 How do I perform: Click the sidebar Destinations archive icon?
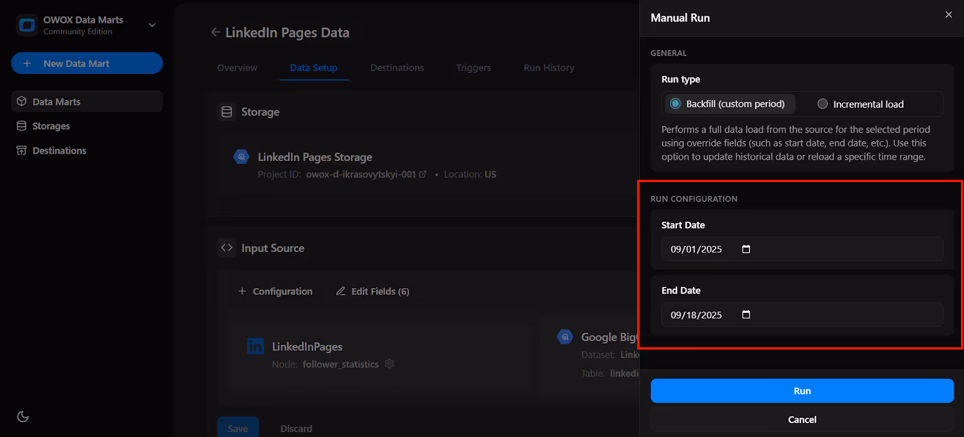pyautogui.click(x=22, y=151)
